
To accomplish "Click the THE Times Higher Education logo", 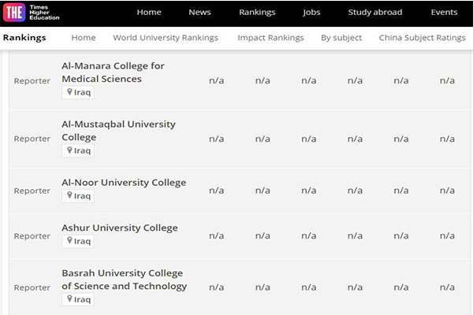I will (32, 13).
